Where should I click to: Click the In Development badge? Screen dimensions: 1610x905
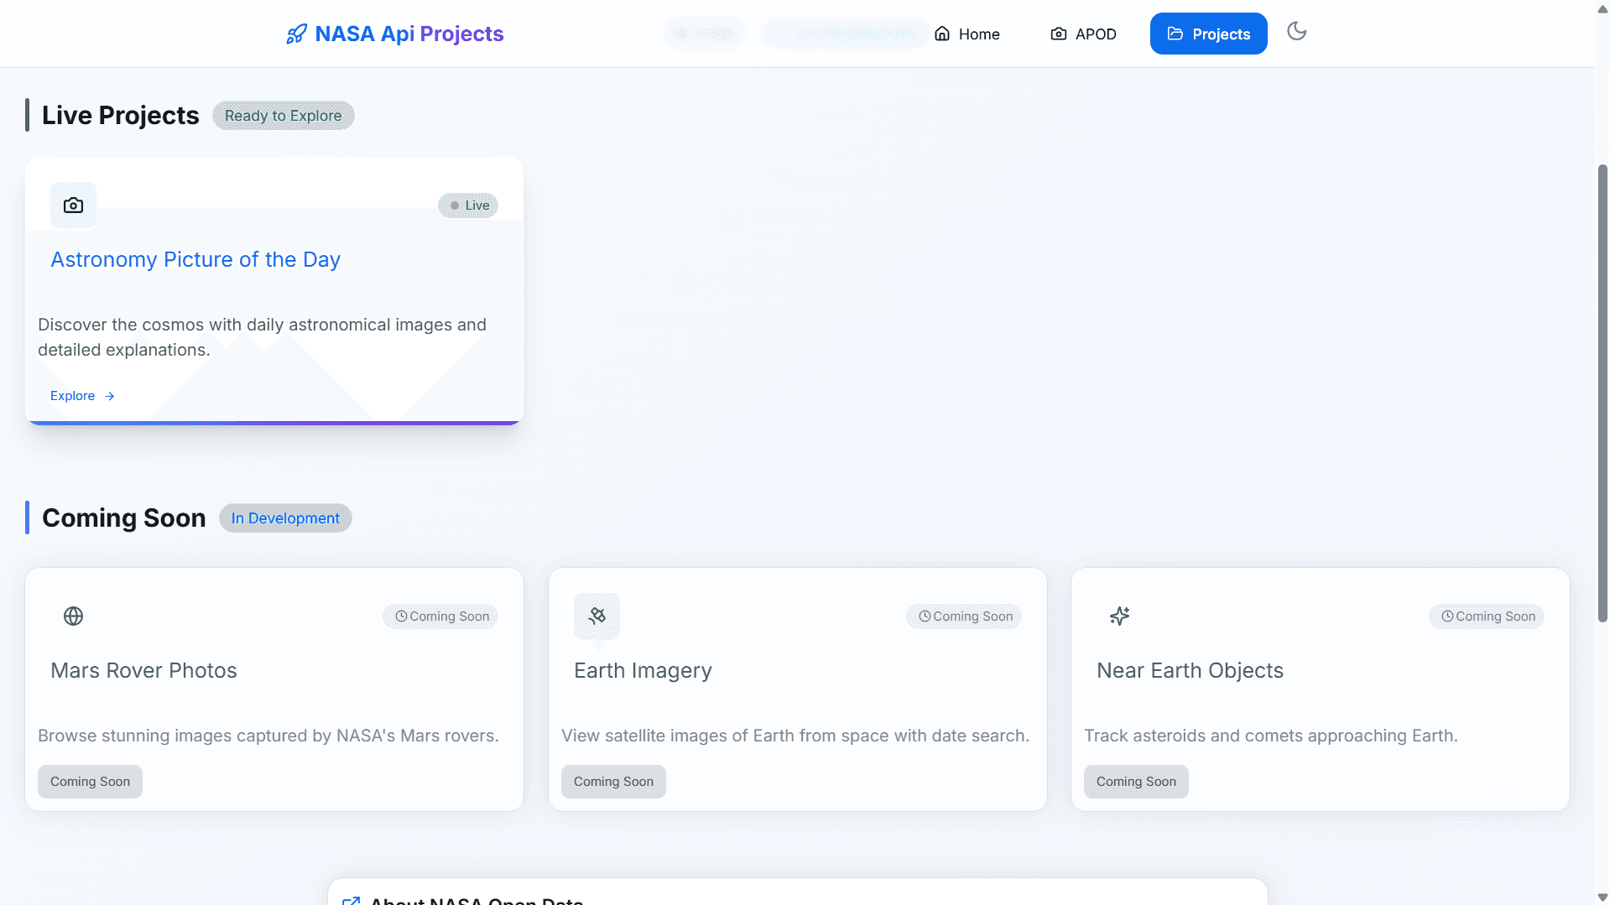pos(285,518)
